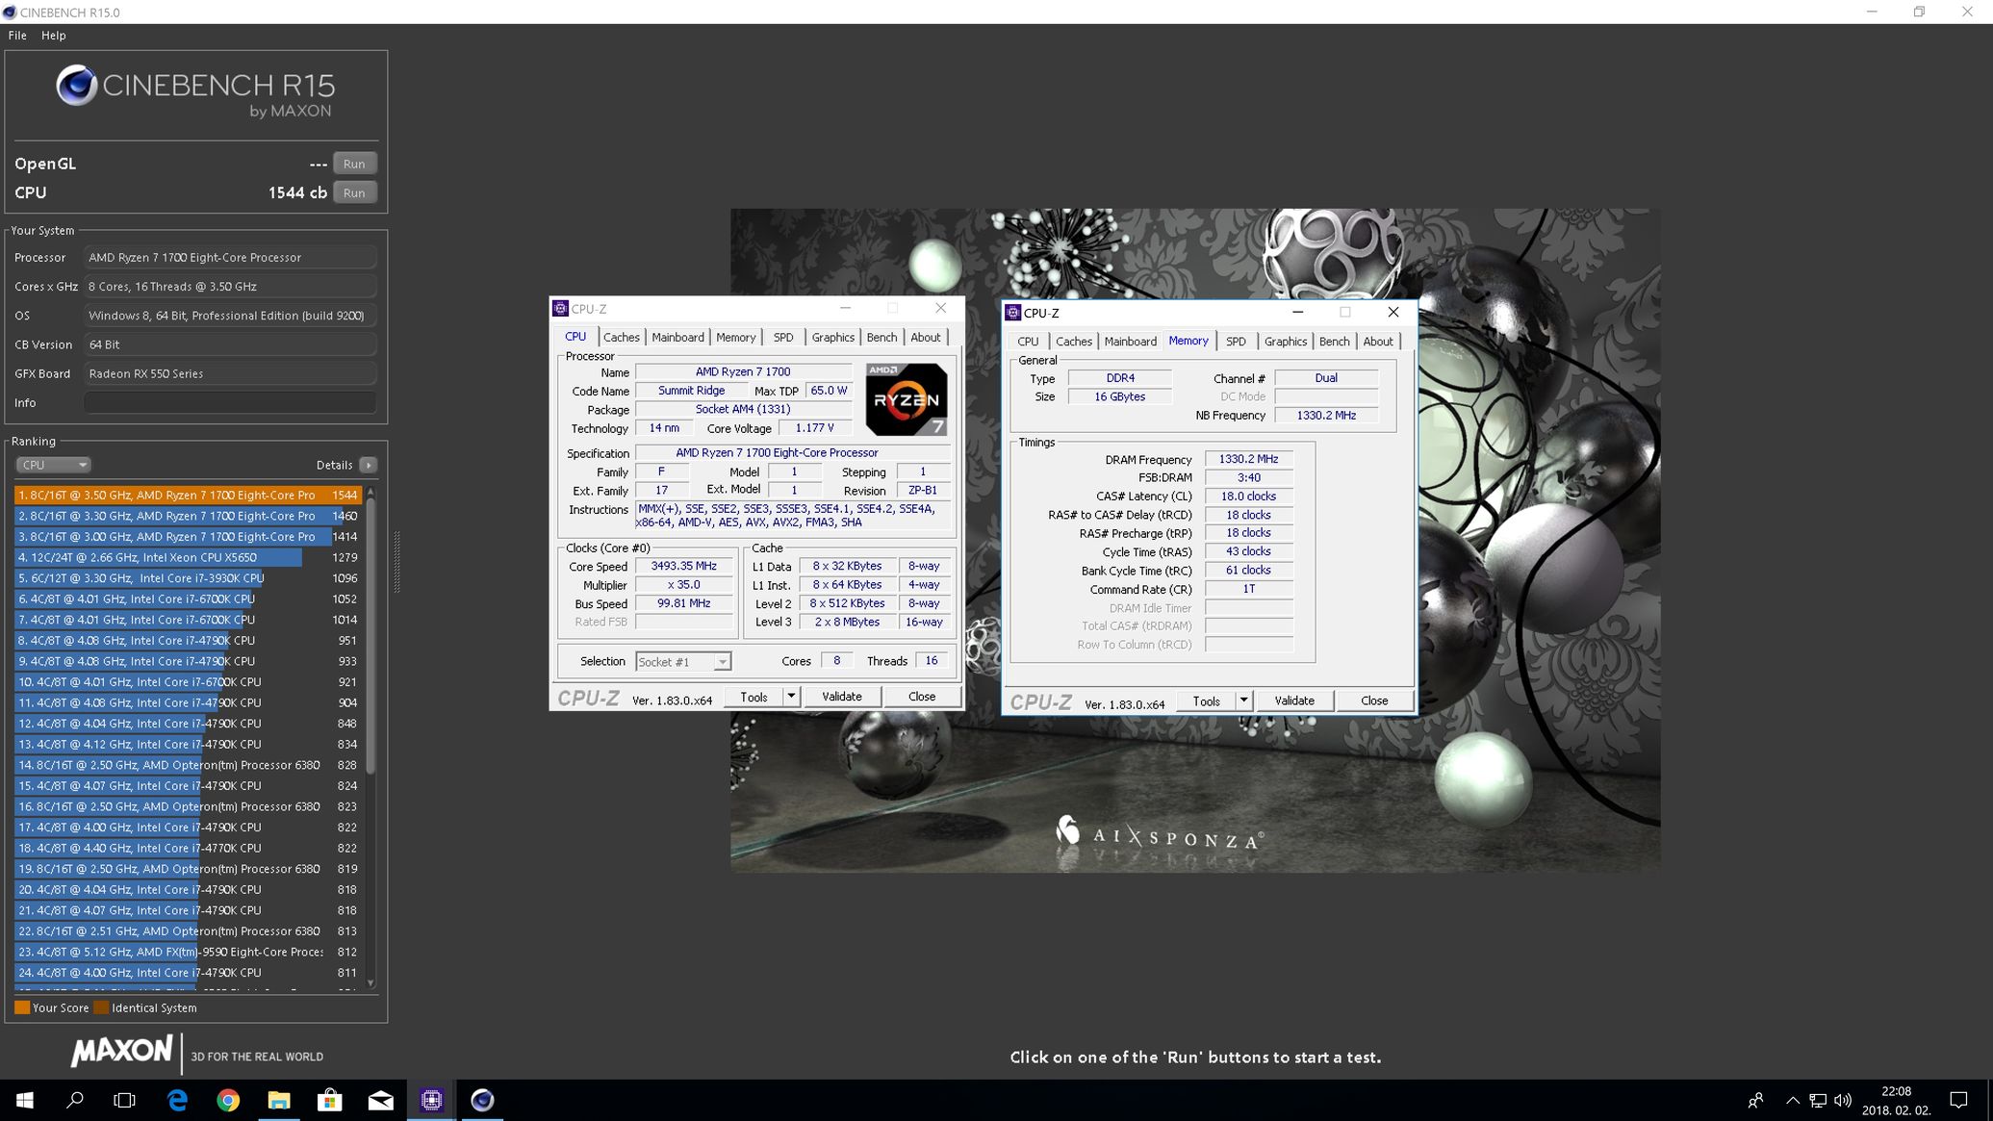Click Tools button in right CPU-Z

[1207, 701]
